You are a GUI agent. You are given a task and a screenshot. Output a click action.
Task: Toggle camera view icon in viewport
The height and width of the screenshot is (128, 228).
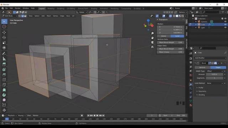click(152, 42)
